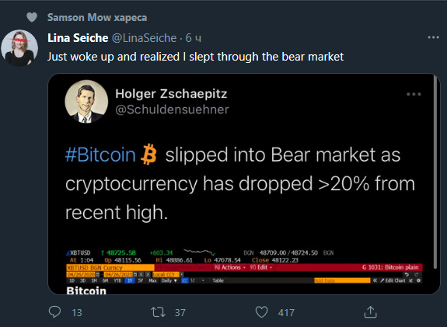This screenshot has height=327, width=447.
Task: Select the 1Y range tab
Action: (130, 280)
